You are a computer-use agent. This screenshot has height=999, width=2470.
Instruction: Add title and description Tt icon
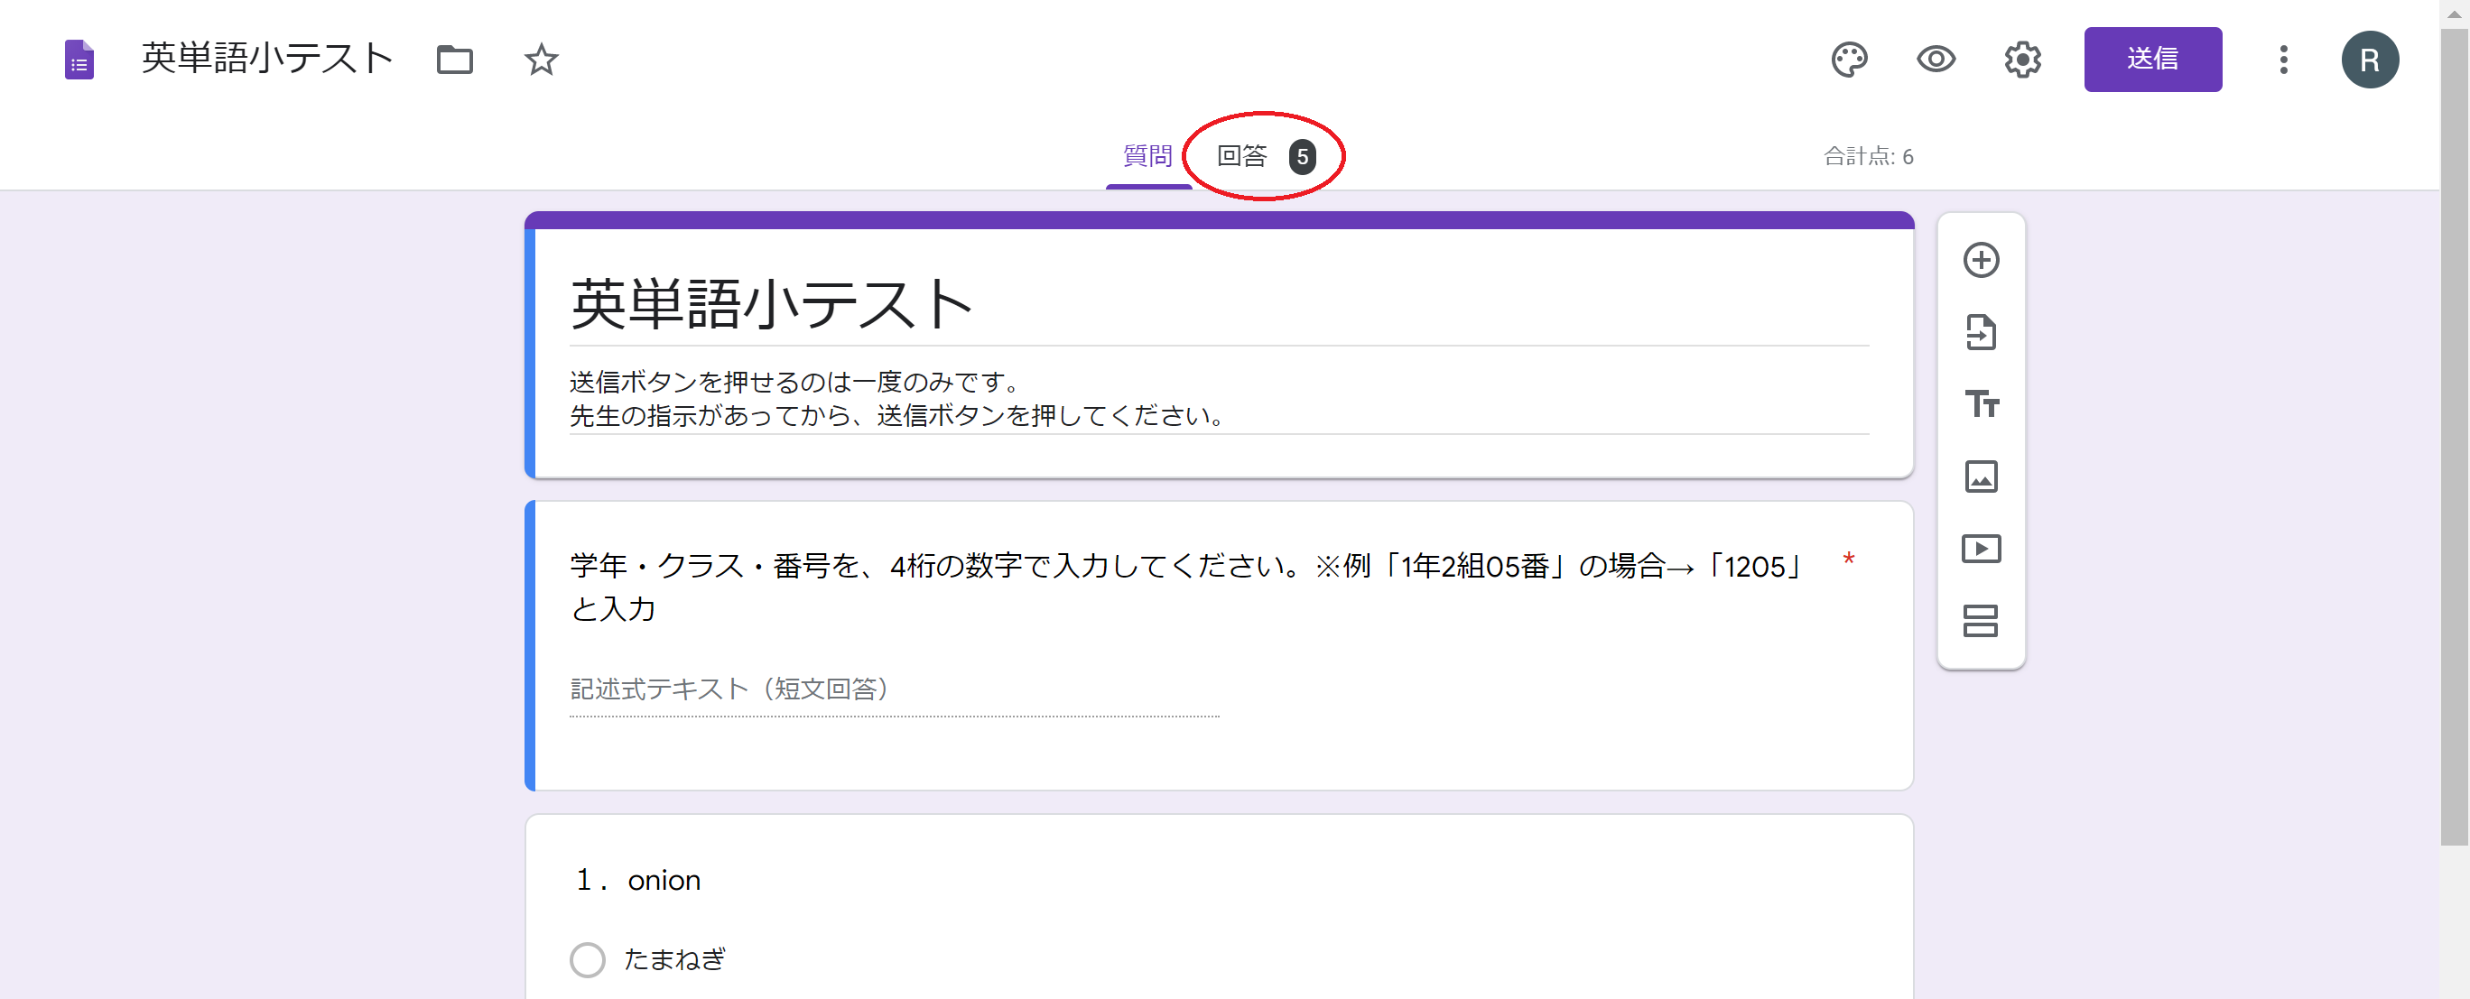point(1981,403)
